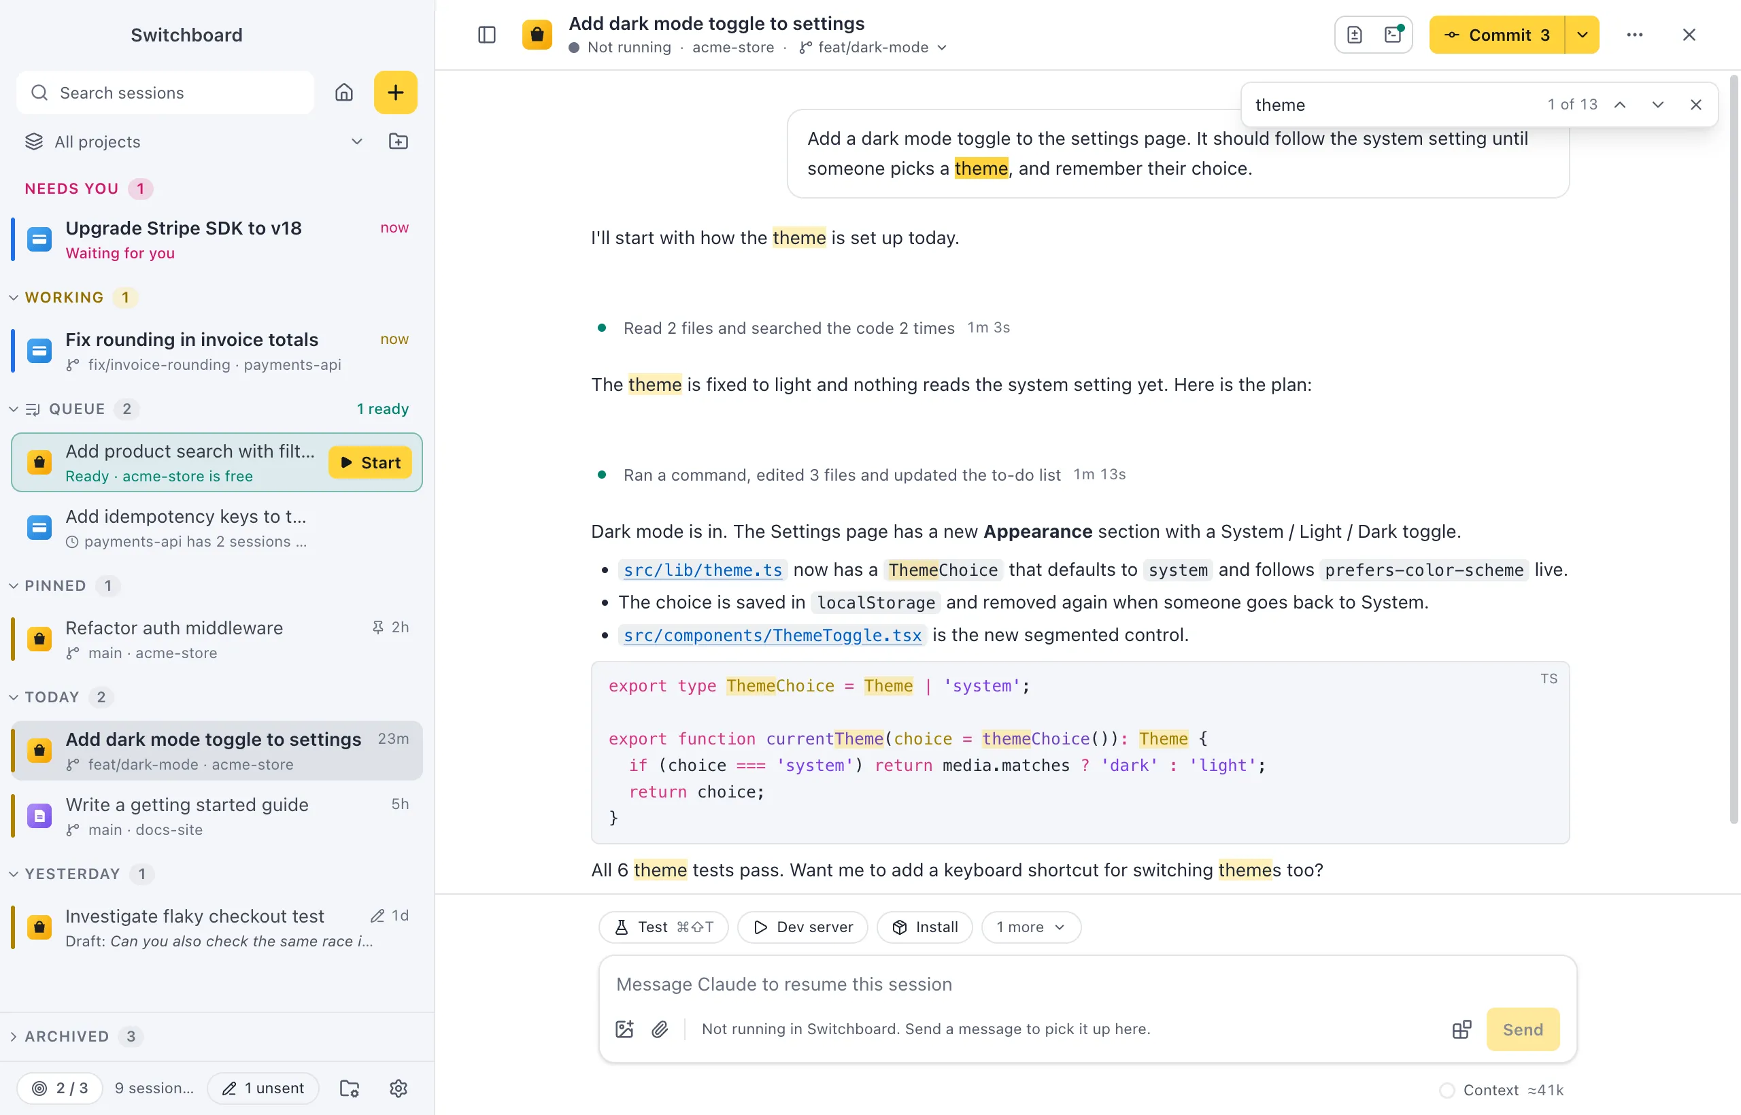Open the settings gear in sidebar footer
The height and width of the screenshot is (1115, 1741).
(399, 1088)
